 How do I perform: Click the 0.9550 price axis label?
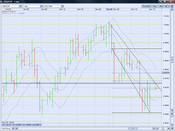coord(166,114)
